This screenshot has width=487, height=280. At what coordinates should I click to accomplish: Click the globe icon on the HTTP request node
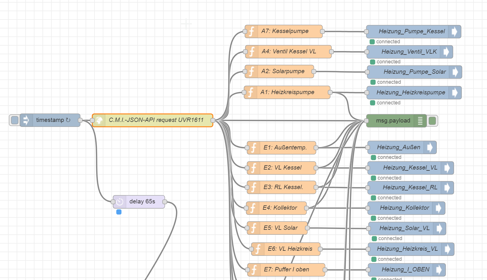(x=99, y=120)
